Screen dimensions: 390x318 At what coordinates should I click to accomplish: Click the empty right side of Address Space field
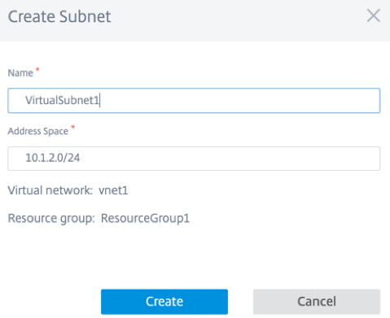pyautogui.click(x=230, y=159)
